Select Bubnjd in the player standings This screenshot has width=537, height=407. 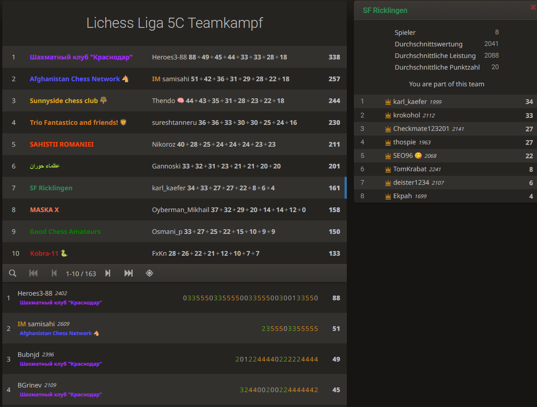pyautogui.click(x=28, y=355)
